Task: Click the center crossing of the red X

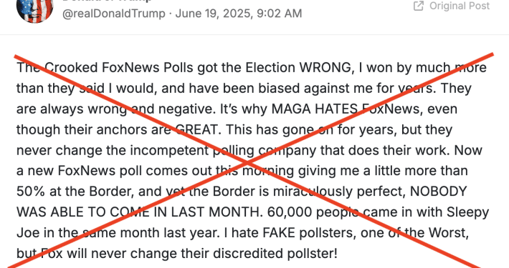Action: coord(247,161)
